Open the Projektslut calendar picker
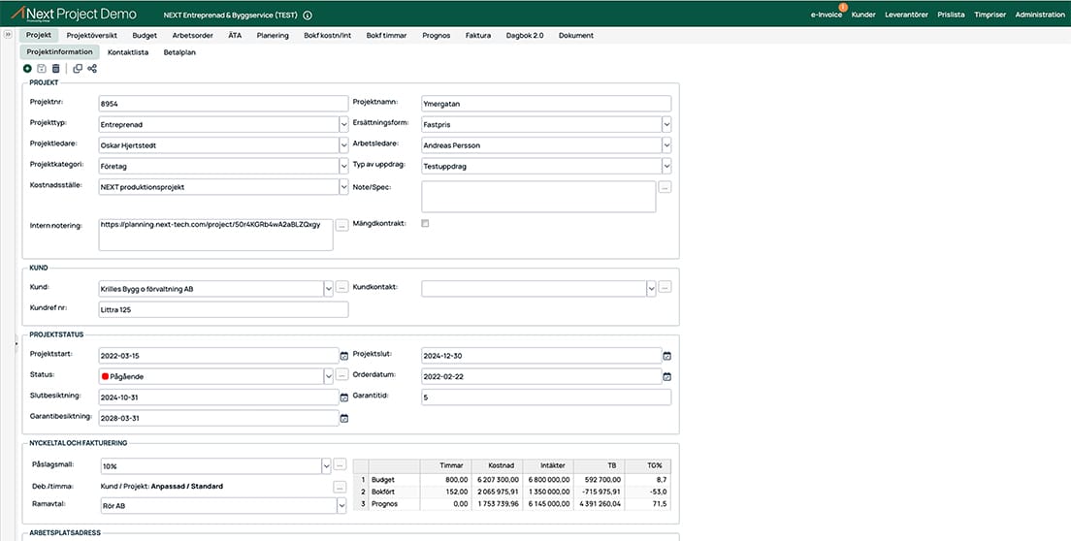This screenshot has height=541, width=1071. point(666,356)
